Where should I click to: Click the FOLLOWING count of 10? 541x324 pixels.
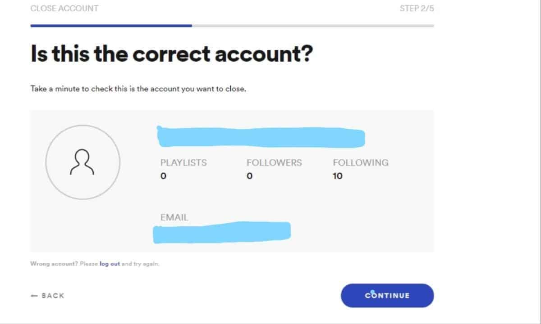pos(338,176)
